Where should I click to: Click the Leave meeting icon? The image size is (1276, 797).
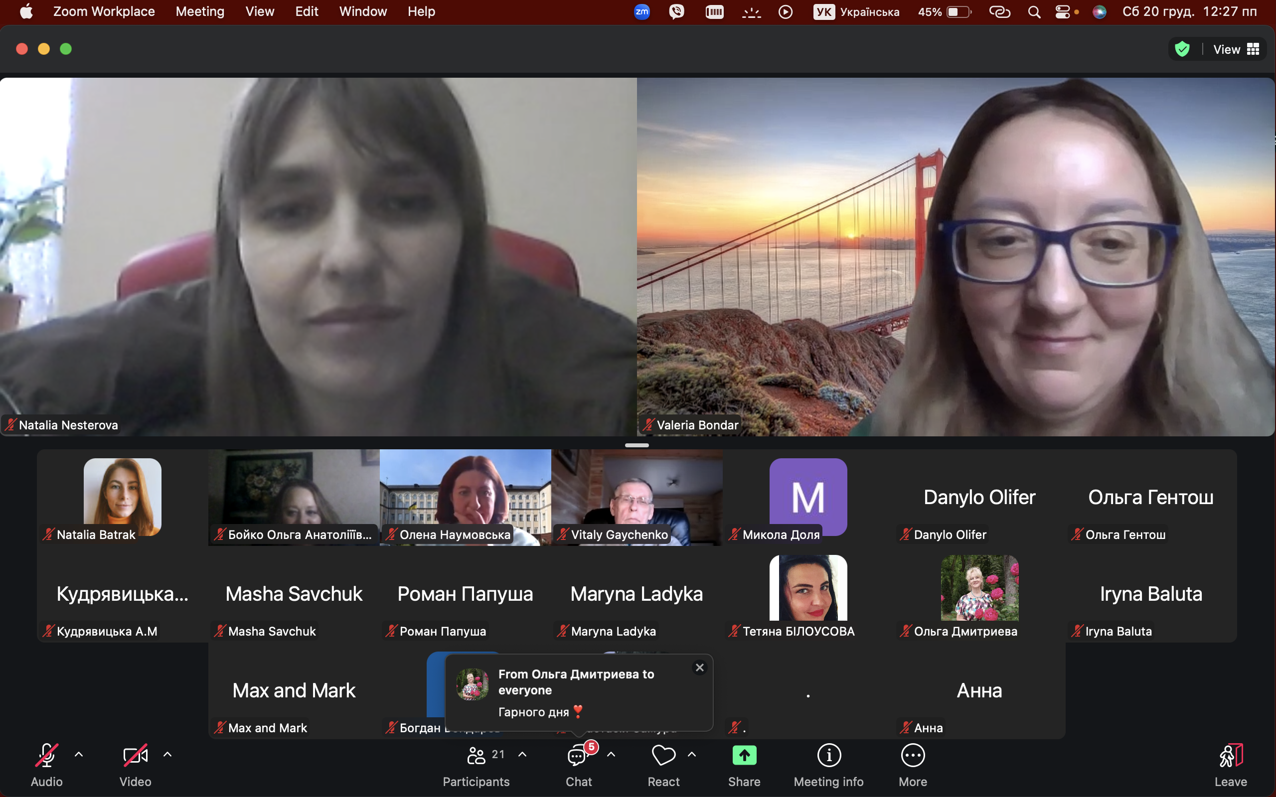[1231, 756]
